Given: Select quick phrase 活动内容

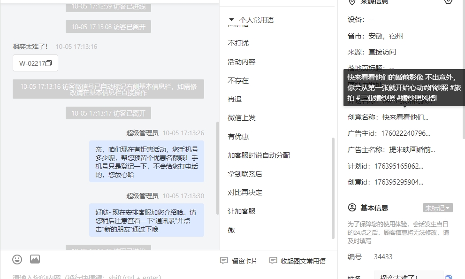Looking at the screenshot, I should [x=241, y=62].
